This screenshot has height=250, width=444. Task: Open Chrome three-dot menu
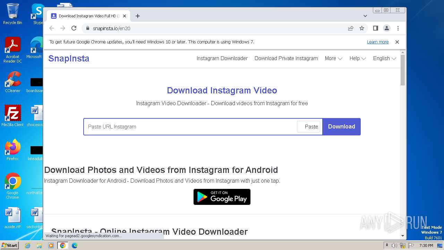point(398,28)
